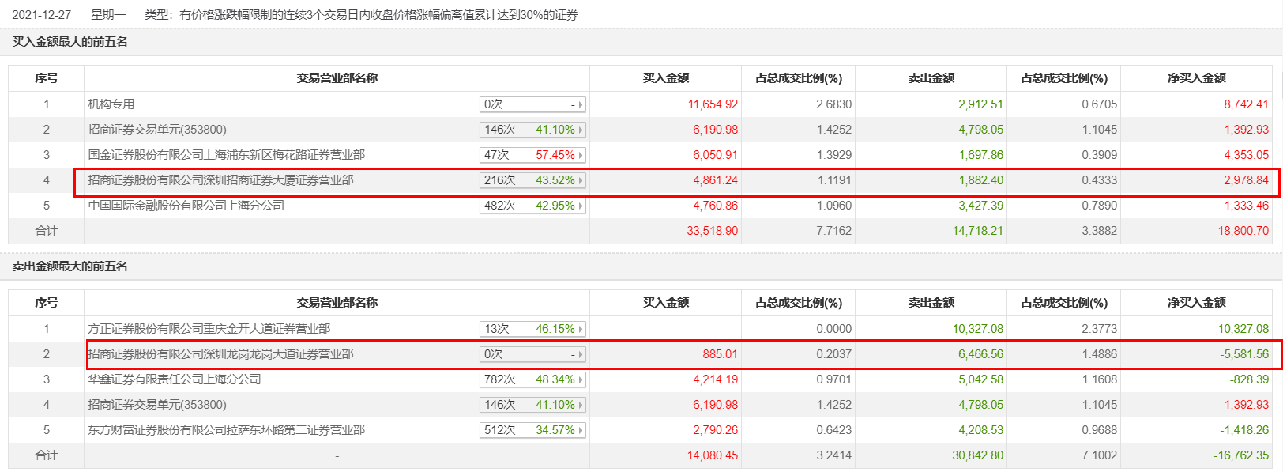Viewport: 1283px width, 472px height.
Task: Select net buy value 2,978.84
Action: click(x=1247, y=180)
